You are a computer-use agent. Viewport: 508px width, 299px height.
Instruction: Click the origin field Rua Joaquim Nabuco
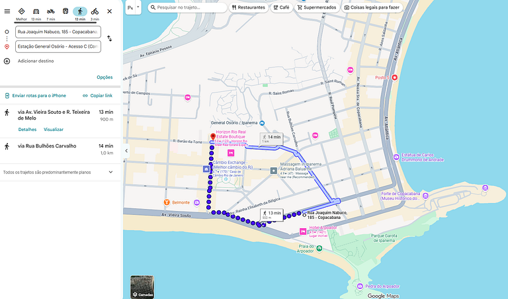(58, 32)
